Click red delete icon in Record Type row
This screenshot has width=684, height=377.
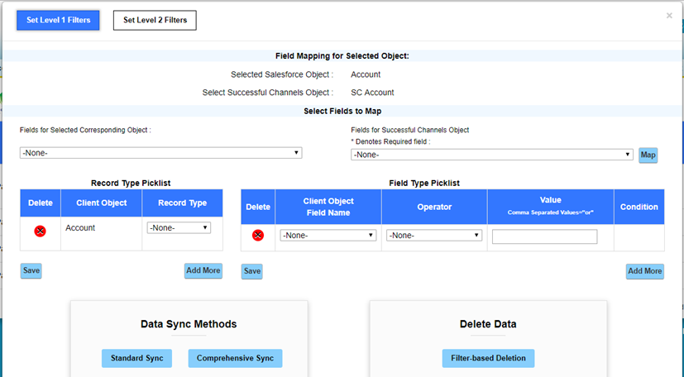click(41, 231)
